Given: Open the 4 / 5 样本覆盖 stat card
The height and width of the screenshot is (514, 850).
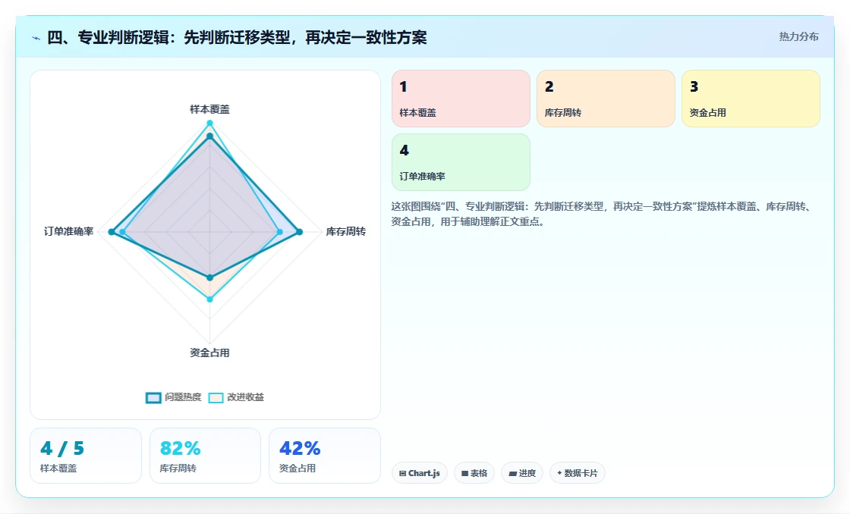Looking at the screenshot, I should 86,456.
